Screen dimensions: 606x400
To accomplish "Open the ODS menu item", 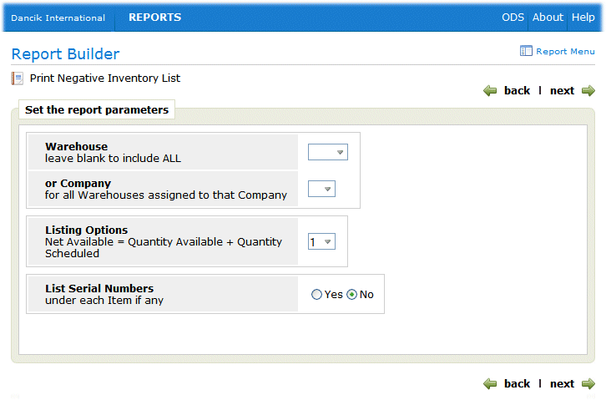I will (513, 18).
